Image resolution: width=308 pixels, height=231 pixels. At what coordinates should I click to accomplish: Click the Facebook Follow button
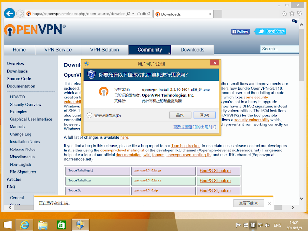tap(240, 32)
